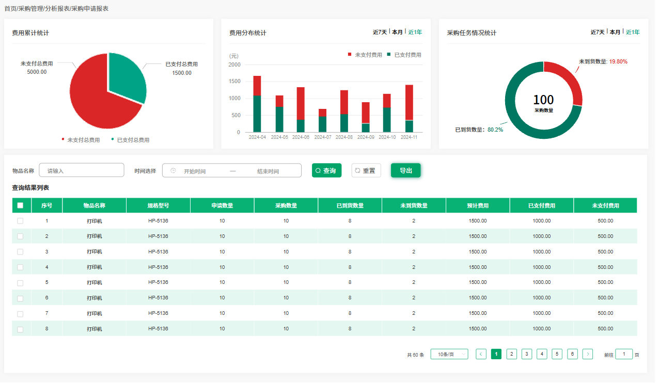Switch 采购任务情况统计 chart to 本月
659x383 pixels.
[615, 32]
